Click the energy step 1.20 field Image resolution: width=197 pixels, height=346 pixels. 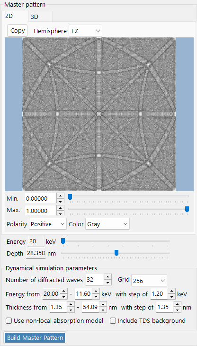(159, 294)
